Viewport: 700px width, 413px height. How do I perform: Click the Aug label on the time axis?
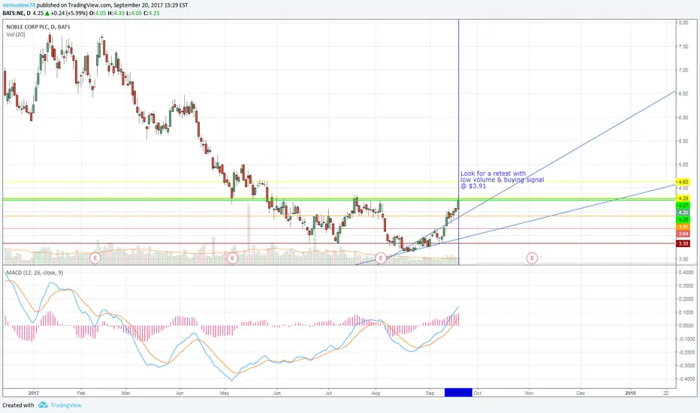376,393
